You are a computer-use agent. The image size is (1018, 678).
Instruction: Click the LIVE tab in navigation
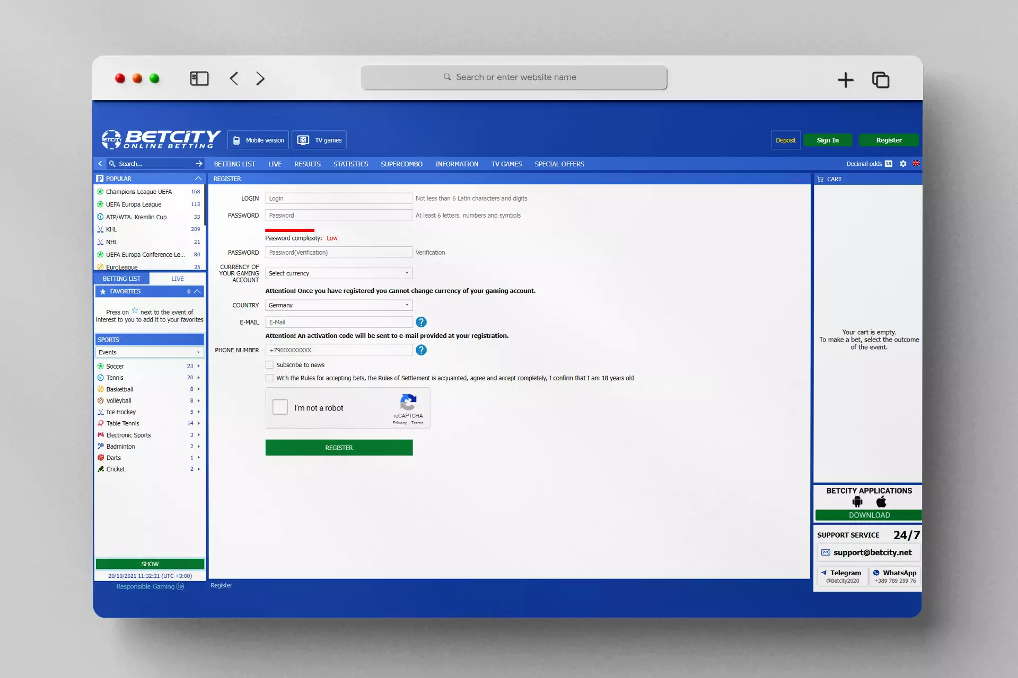pyautogui.click(x=274, y=164)
